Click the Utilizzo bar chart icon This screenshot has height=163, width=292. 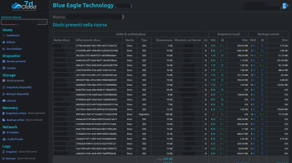(3, 42)
